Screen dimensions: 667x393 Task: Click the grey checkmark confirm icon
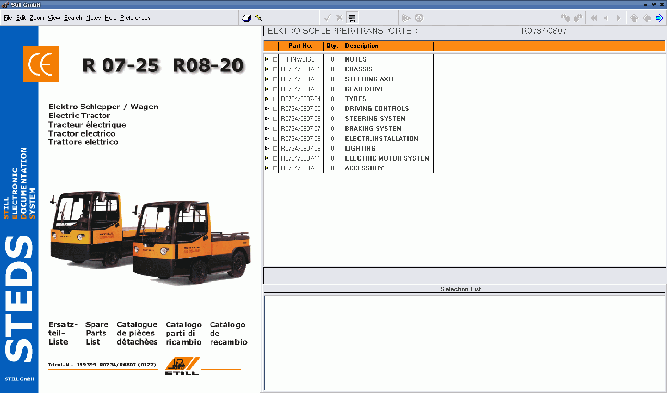[327, 18]
